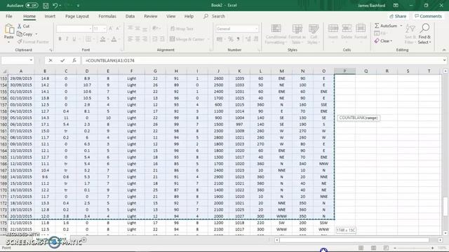Open the Comments button
Image resolution: width=449 pixels, height=252 pixels.
(428, 16)
